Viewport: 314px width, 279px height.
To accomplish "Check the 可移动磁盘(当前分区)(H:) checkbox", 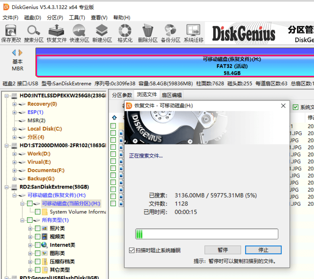I will point(30,204).
